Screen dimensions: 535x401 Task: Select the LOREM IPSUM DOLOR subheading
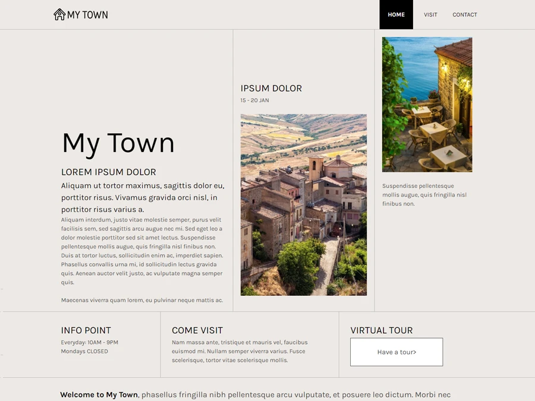pos(108,172)
